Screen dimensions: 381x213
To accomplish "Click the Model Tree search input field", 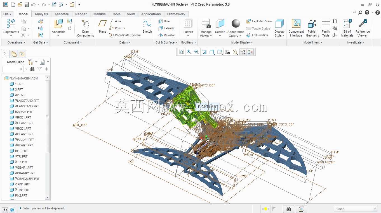I will 13,69.
